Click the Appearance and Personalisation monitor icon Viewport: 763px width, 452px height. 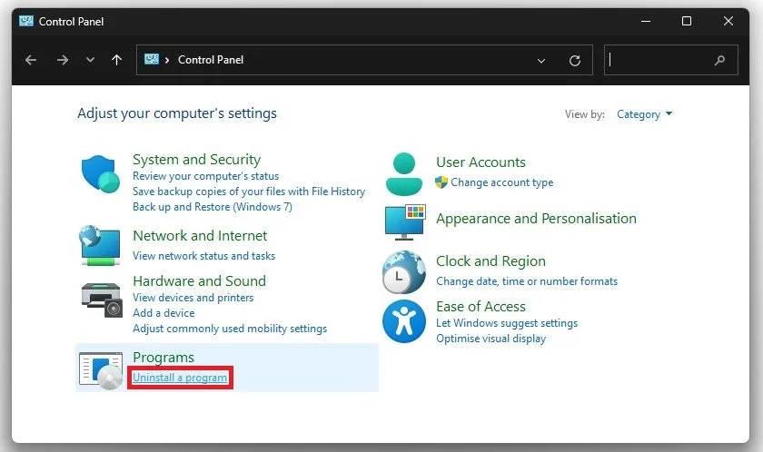click(405, 222)
